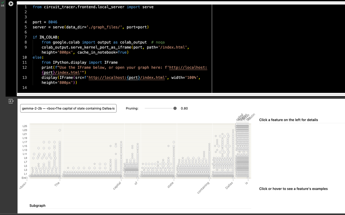The width and height of the screenshot is (345, 215).
Task: Click the 'is' token axis label
Action: tap(246, 183)
